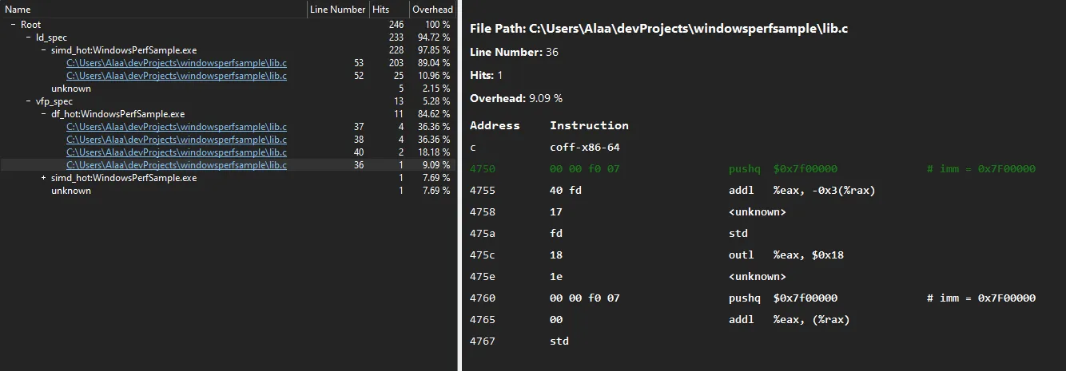Open the lib.c link for line 38
The width and height of the screenshot is (1066, 371).
(x=176, y=140)
